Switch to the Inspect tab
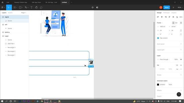 (174, 13)
